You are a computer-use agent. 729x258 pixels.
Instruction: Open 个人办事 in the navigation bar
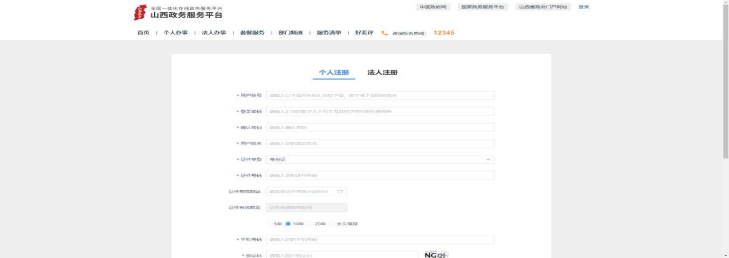pos(176,33)
